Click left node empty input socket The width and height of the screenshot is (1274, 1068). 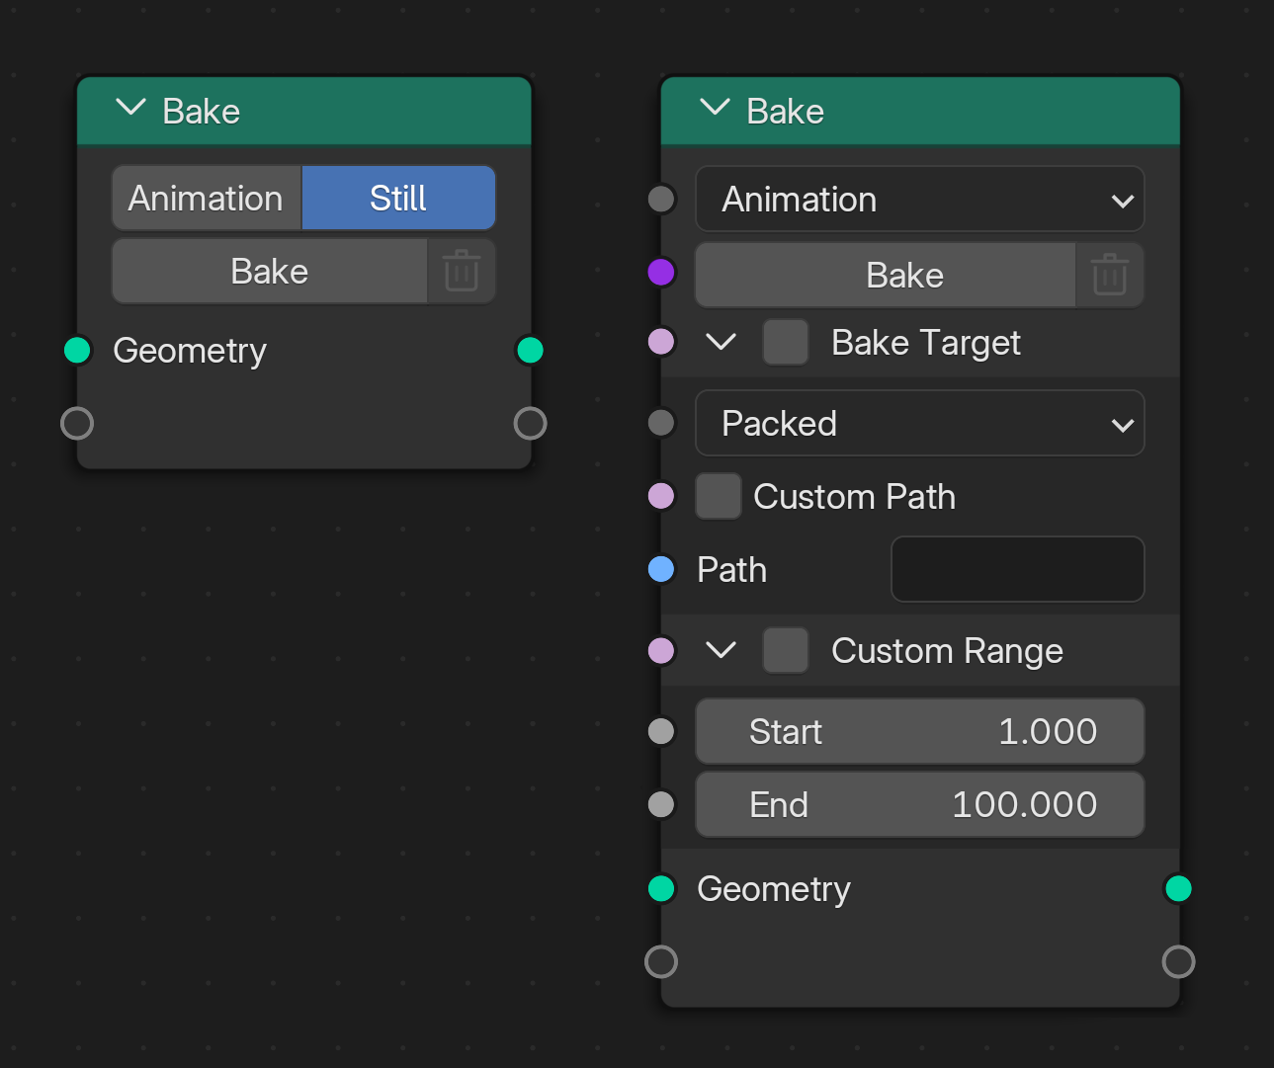(x=77, y=423)
